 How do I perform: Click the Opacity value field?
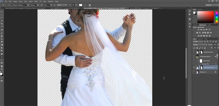click(215, 45)
